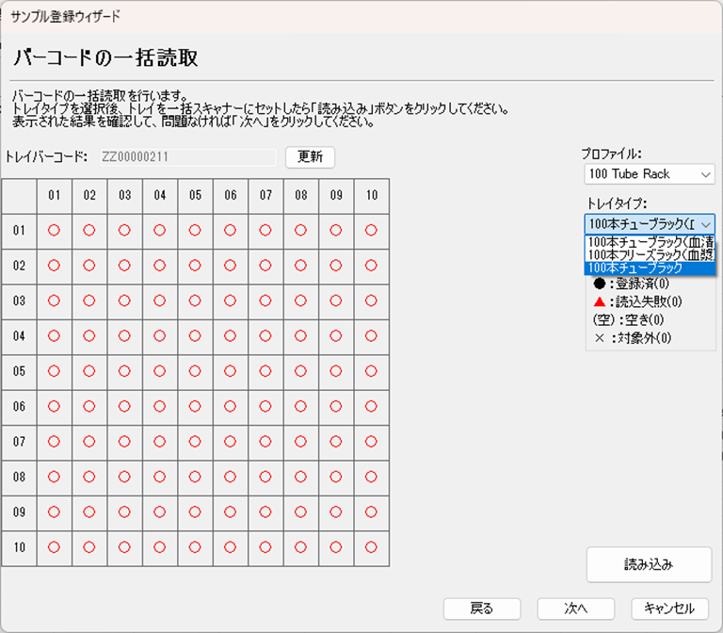Choose 100本チューブラック(血清) from the list
Screen dimensions: 723x633
pyautogui.click(x=648, y=241)
